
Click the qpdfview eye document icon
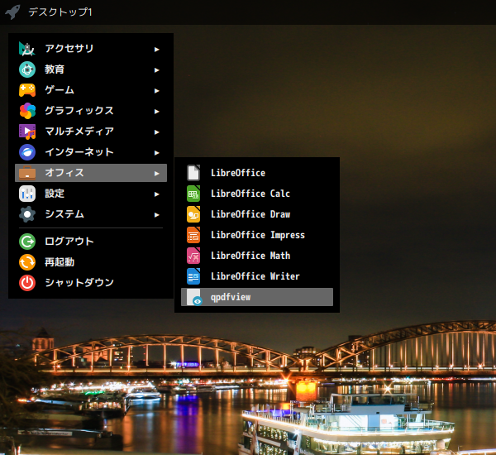194,297
